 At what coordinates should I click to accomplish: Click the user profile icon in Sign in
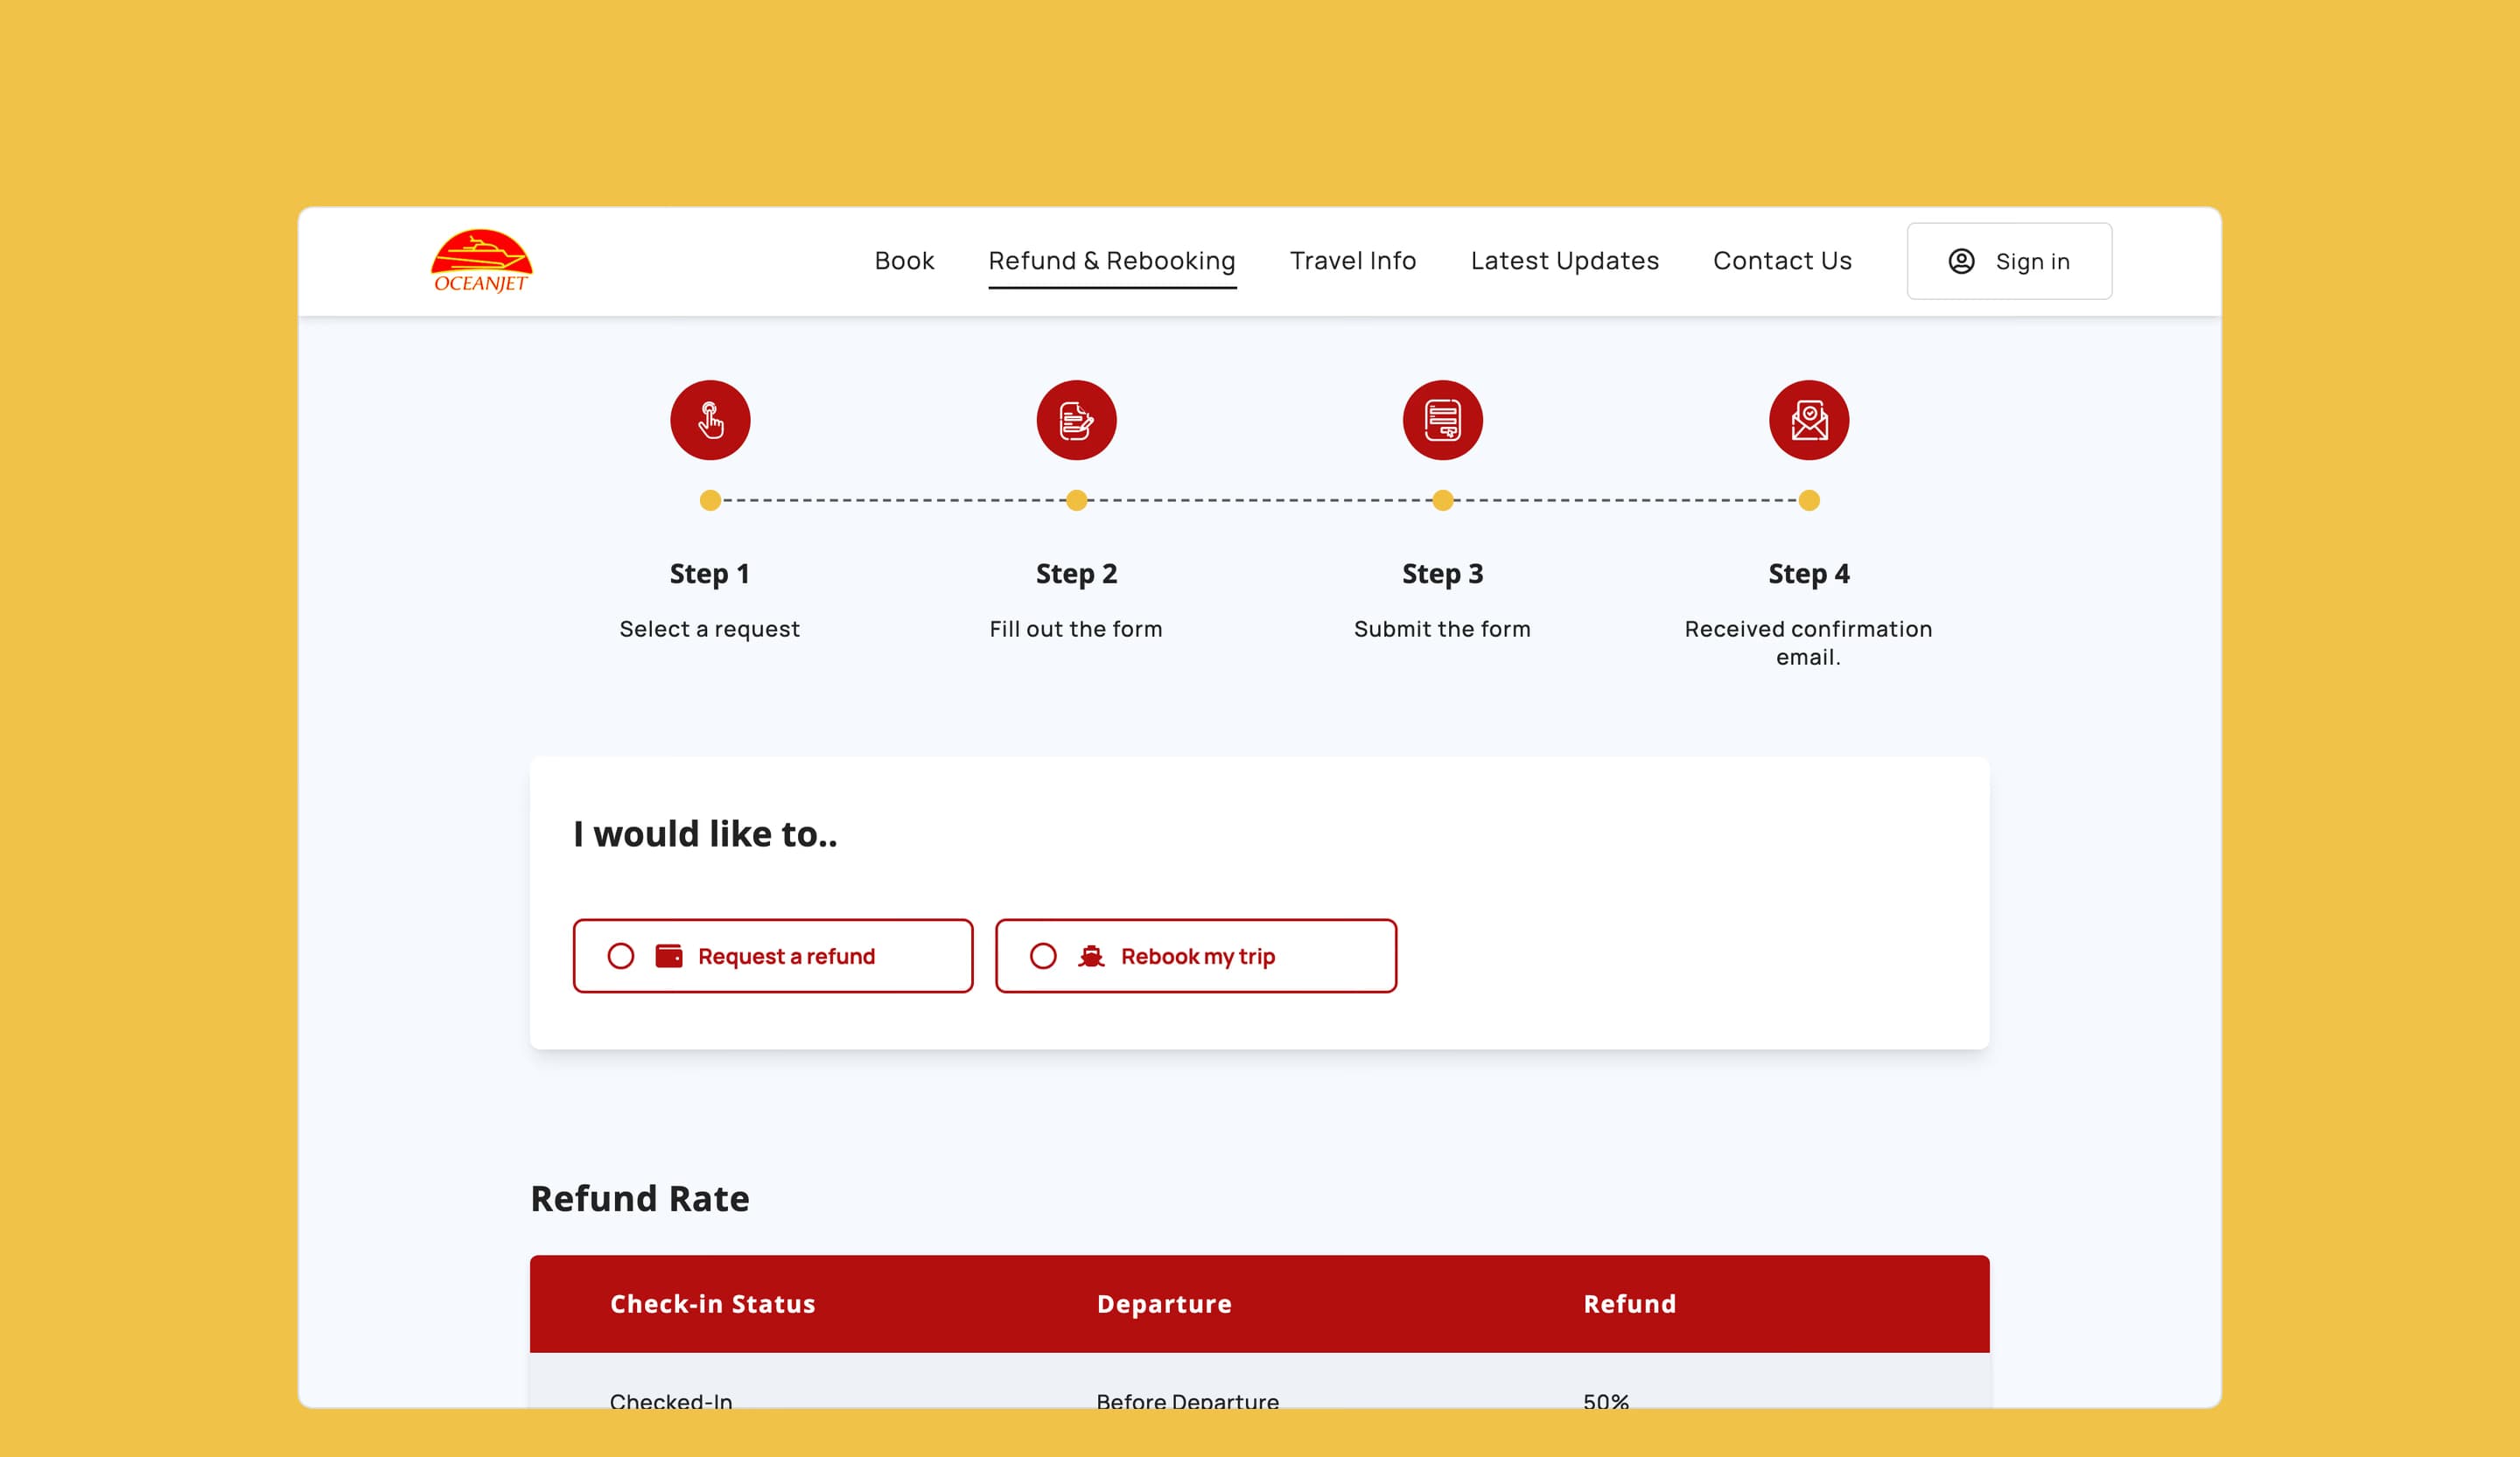[x=1961, y=261]
